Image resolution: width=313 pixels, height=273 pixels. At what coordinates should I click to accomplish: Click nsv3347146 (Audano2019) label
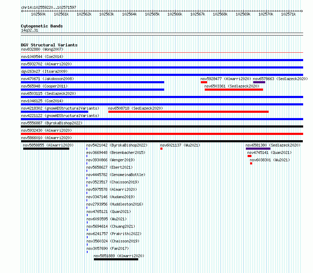click(x=110, y=197)
